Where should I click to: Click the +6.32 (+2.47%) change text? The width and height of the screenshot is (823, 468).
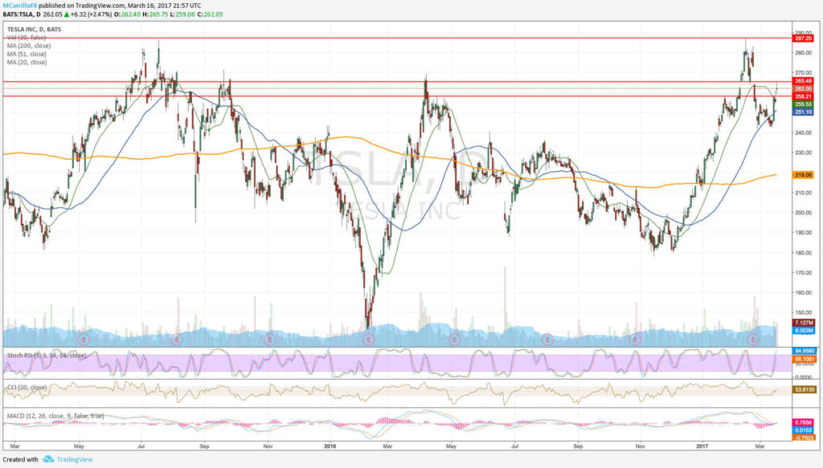[92, 14]
